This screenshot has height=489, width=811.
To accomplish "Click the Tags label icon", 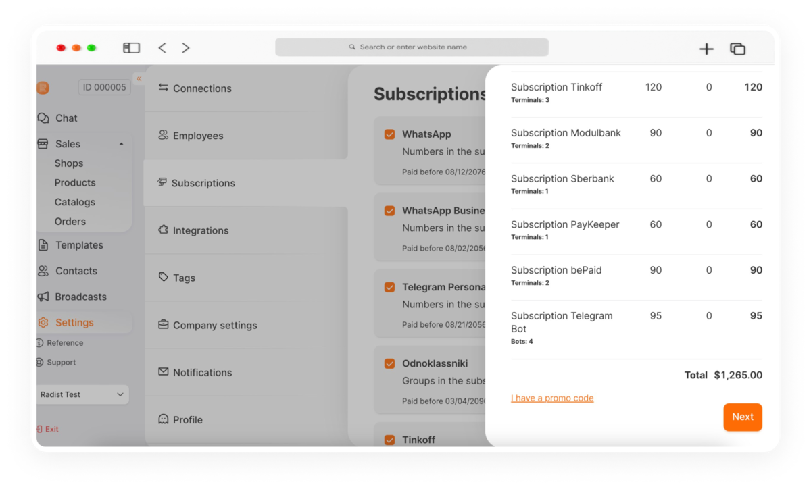I will (163, 277).
